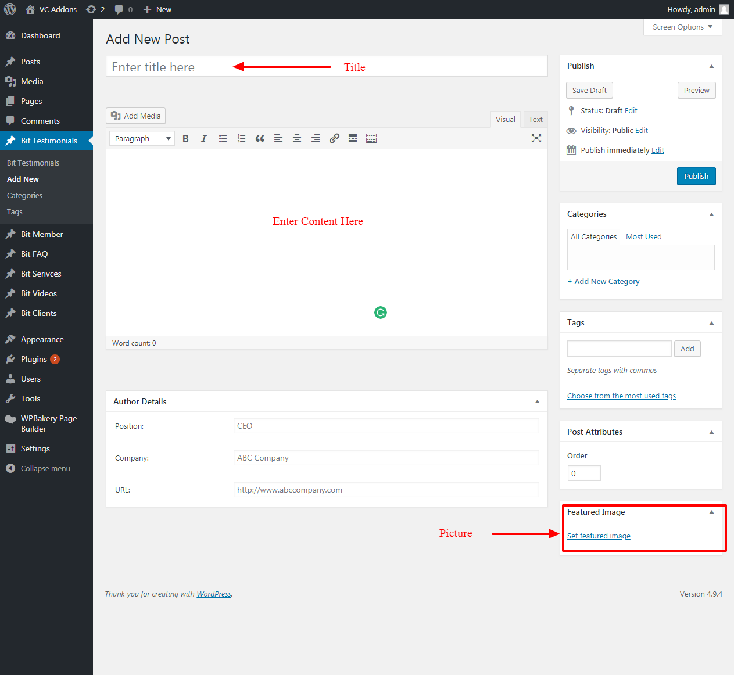This screenshot has width=734, height=675.
Task: Click the Insert/edit link icon
Action: [334, 139]
